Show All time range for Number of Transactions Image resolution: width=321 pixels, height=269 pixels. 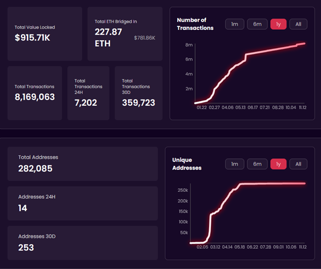click(298, 24)
